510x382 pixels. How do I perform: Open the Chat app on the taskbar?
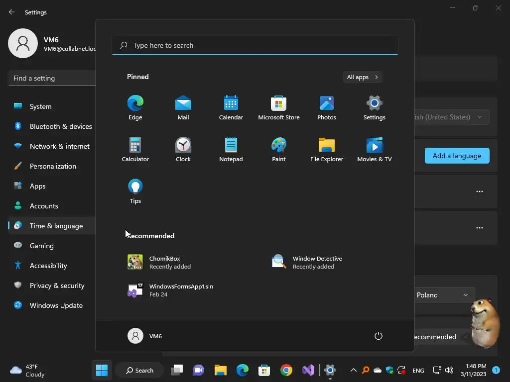pyautogui.click(x=198, y=370)
